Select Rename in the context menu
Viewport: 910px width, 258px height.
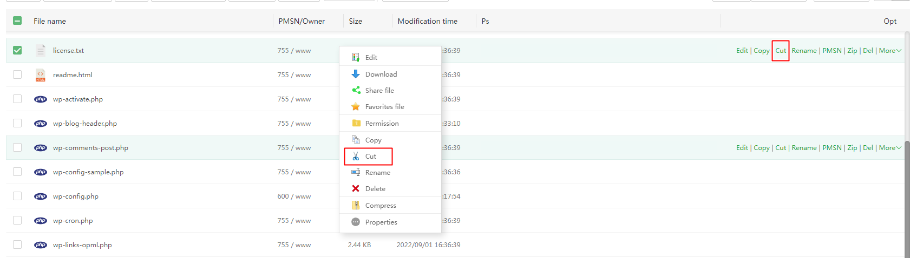pyautogui.click(x=377, y=172)
